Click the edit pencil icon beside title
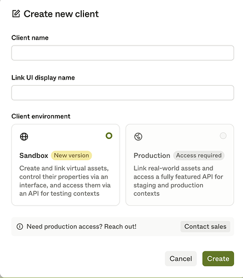The image size is (243, 278). click(16, 14)
